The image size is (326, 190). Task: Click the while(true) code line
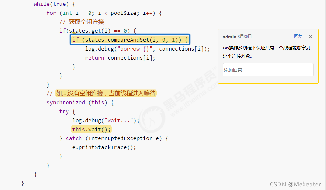[54, 4]
